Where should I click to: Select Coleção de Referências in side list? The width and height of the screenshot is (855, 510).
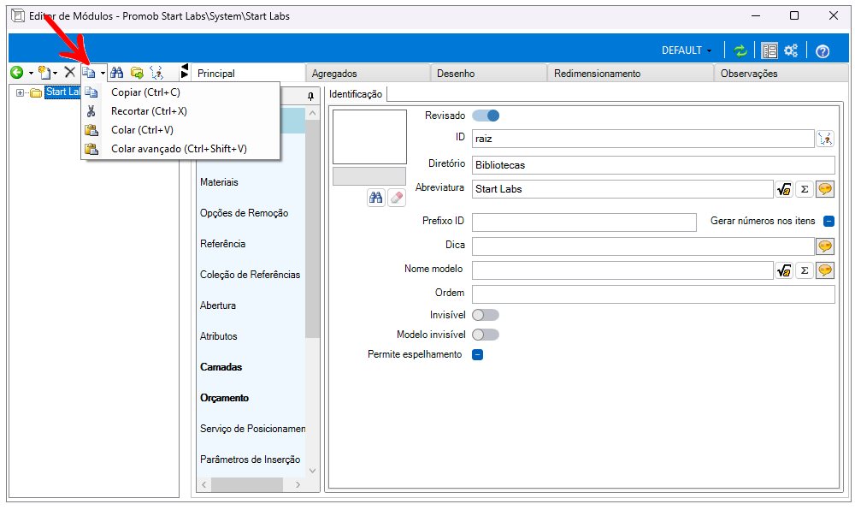(250, 275)
